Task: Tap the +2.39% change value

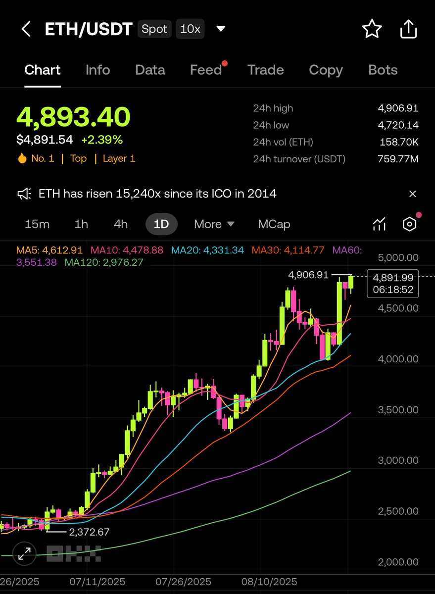Action: click(x=102, y=140)
